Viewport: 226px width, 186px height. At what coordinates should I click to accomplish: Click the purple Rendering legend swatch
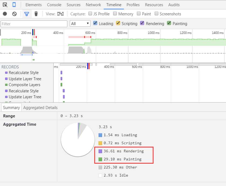100,151
